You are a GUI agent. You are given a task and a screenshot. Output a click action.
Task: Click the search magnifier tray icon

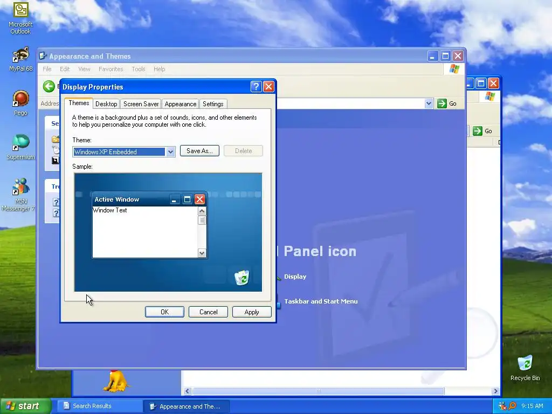512,406
